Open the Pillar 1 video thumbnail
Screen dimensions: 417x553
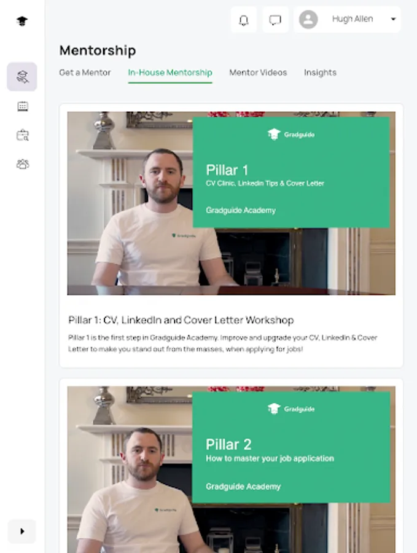[x=232, y=203]
